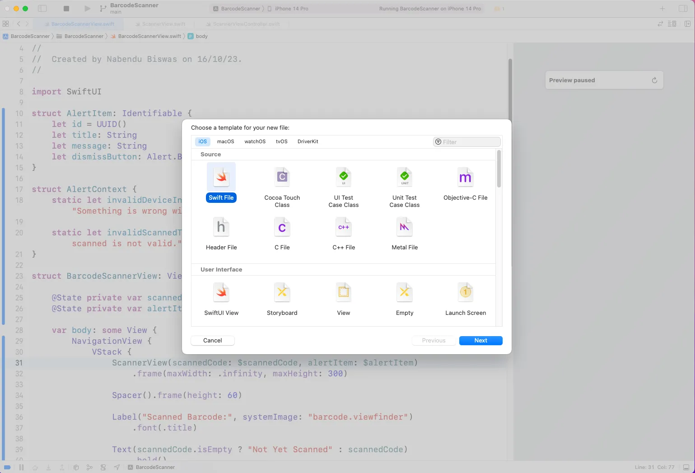
Task: Pick the Header File template
Action: pyautogui.click(x=221, y=234)
